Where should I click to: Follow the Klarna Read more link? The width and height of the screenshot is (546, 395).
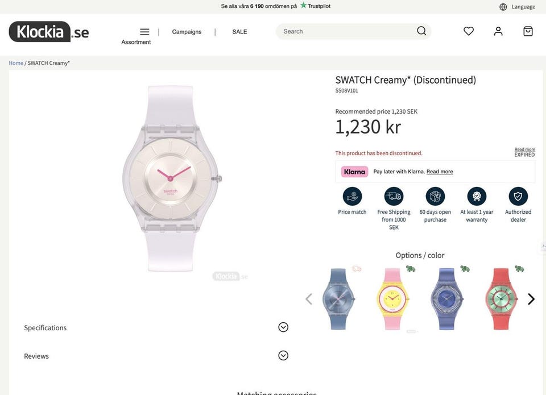click(x=440, y=172)
